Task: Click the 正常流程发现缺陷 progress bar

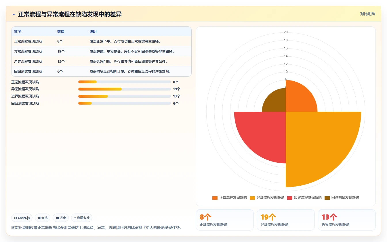Action: pyautogui.click(x=125, y=82)
